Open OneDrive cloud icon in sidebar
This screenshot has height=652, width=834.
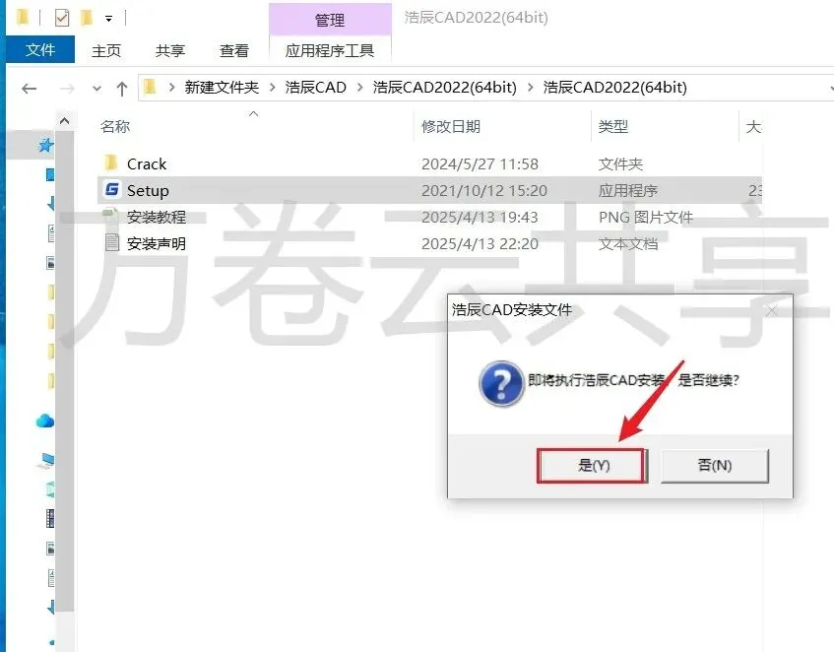click(x=45, y=422)
